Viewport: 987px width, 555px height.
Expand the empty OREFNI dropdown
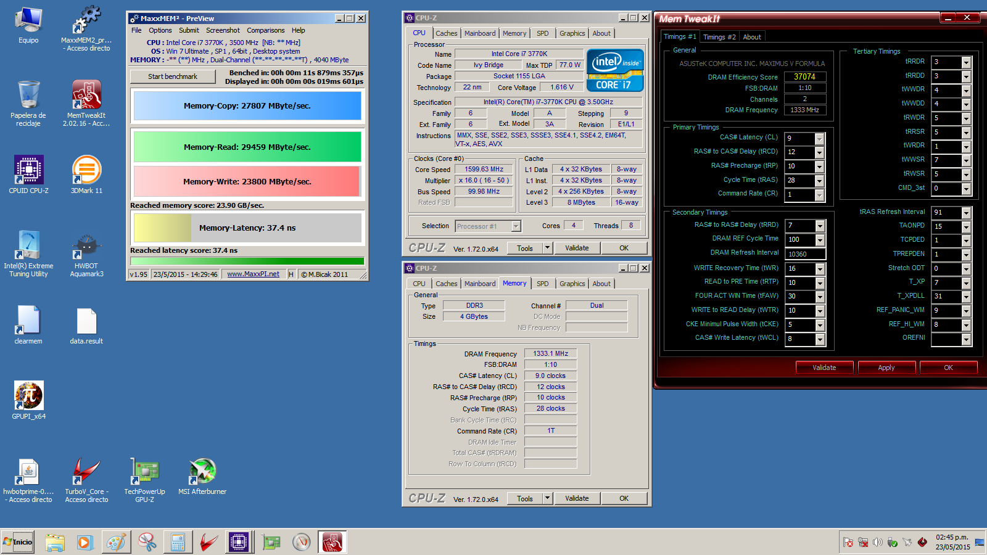(966, 339)
